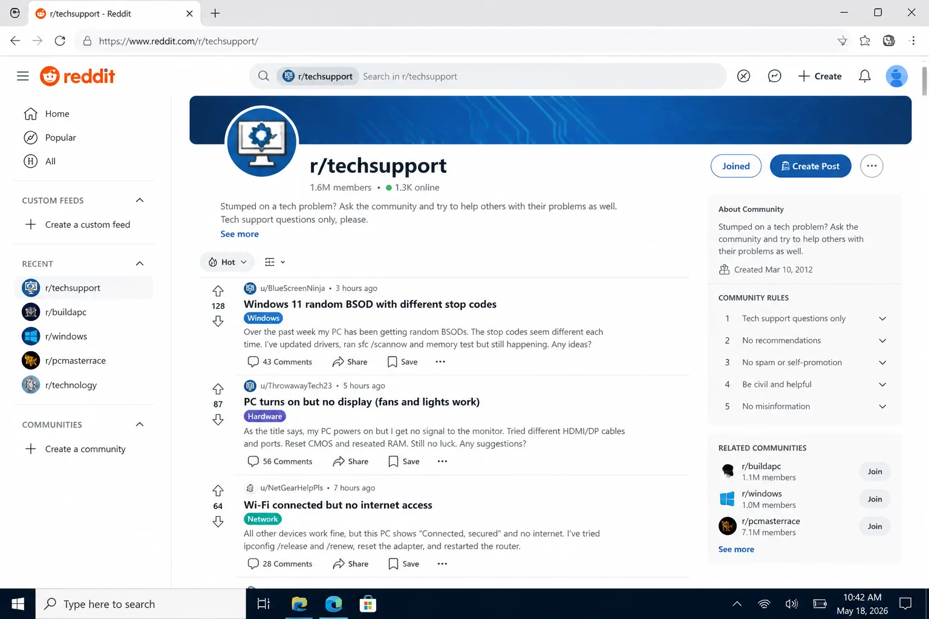929x619 pixels.
Task: Upvote the PC no display post
Action: click(x=218, y=389)
